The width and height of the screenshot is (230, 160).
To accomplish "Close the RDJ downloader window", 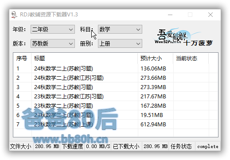I will 211,15.
